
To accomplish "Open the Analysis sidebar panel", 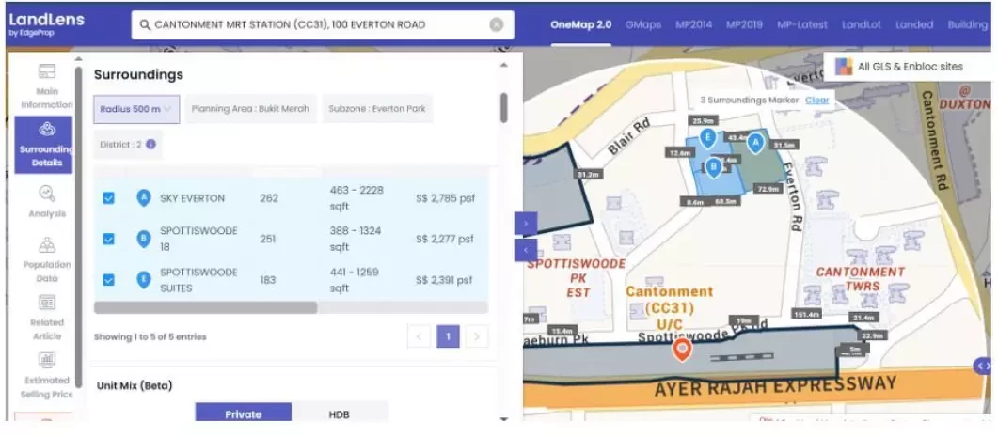I will [x=46, y=201].
